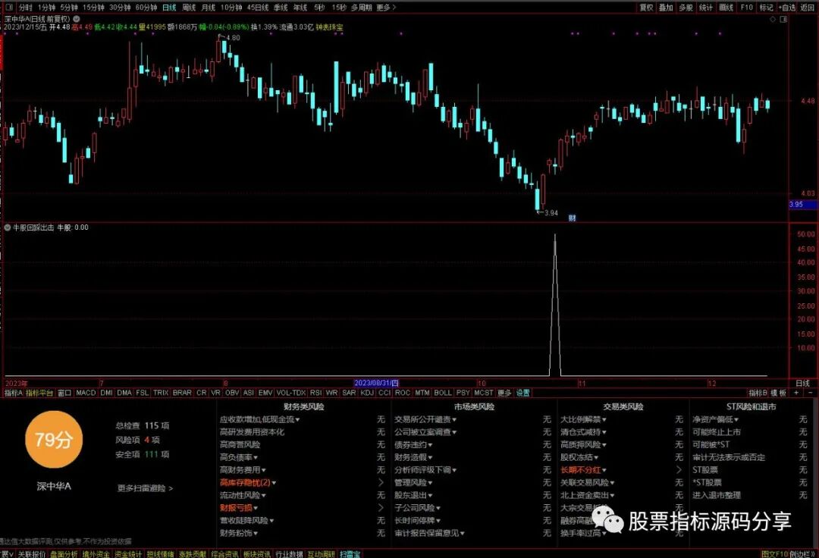Screen dimensions: 819x558
Task: Select the 日线 period tab
Action: (x=169, y=8)
